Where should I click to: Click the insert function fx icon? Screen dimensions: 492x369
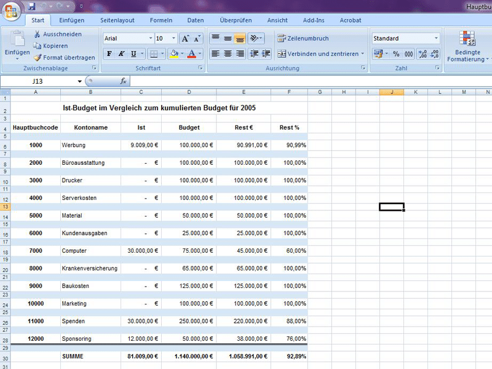pyautogui.click(x=123, y=81)
